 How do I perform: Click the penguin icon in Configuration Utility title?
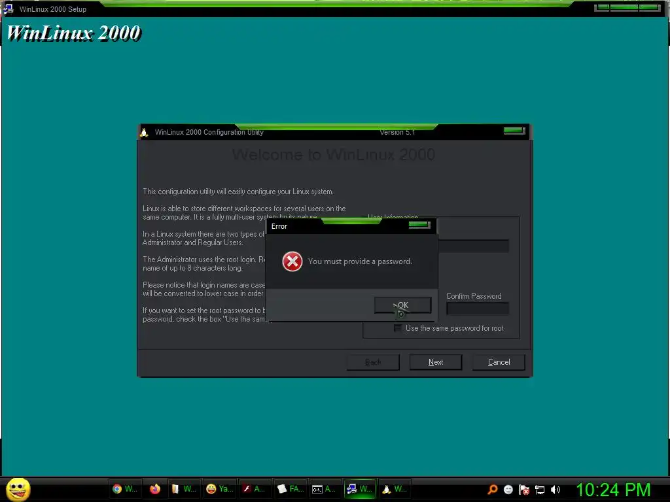145,132
